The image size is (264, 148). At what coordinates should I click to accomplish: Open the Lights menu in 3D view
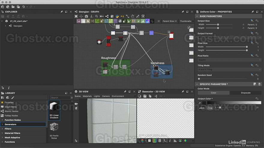97,96
